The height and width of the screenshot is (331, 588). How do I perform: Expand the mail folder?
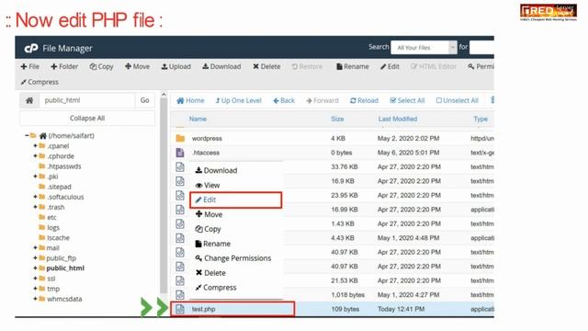coord(35,247)
